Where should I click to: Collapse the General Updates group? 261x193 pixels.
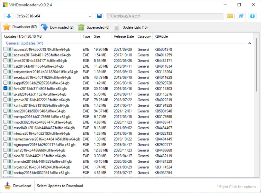tap(249, 43)
